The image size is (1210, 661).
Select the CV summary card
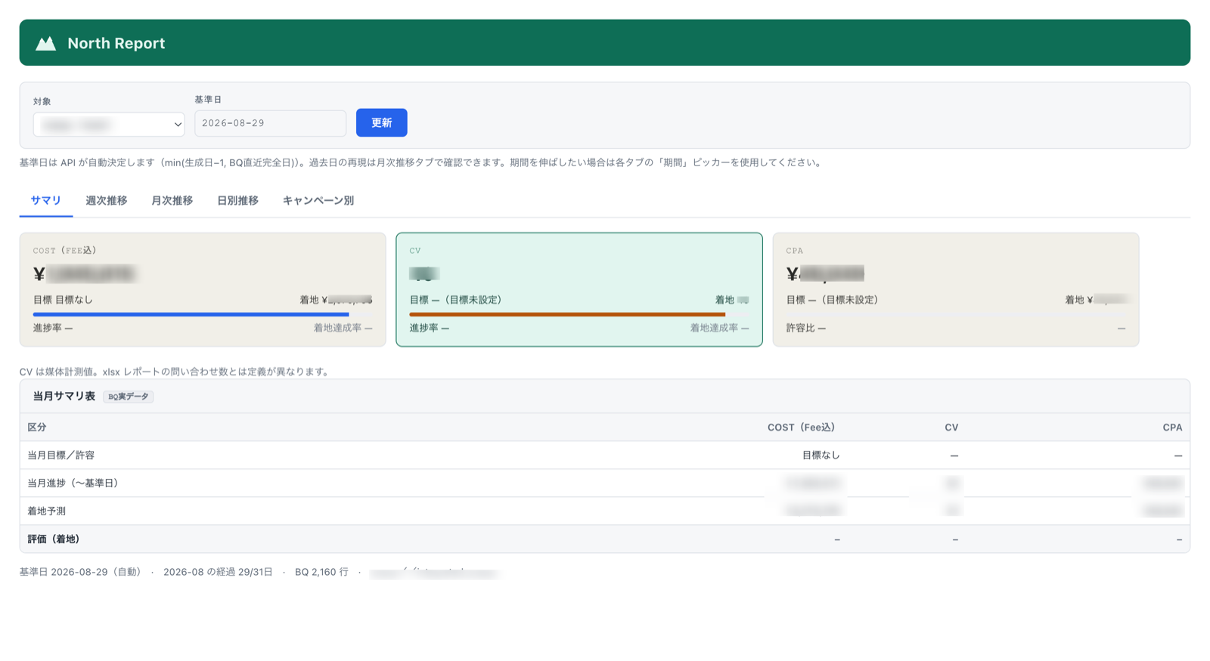tap(579, 289)
